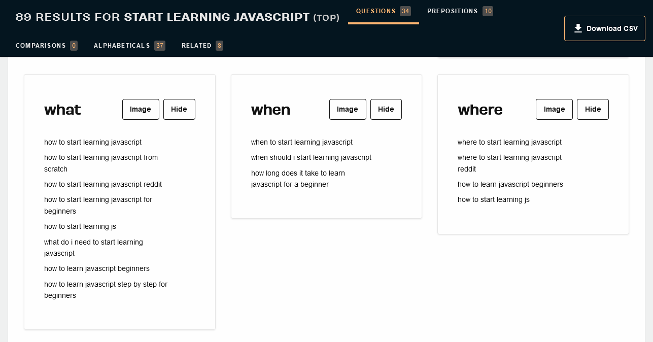
Task: Switch to the Alphabeticals tab
Action: tap(129, 46)
